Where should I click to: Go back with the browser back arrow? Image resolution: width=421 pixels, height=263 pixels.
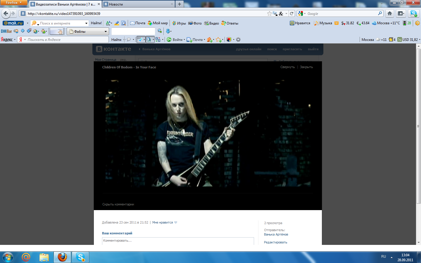tap(6, 13)
